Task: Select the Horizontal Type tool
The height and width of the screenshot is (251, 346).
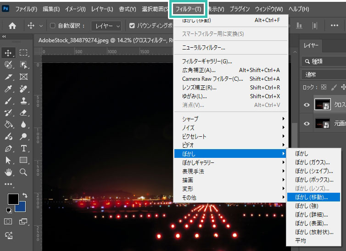Action: (23, 148)
